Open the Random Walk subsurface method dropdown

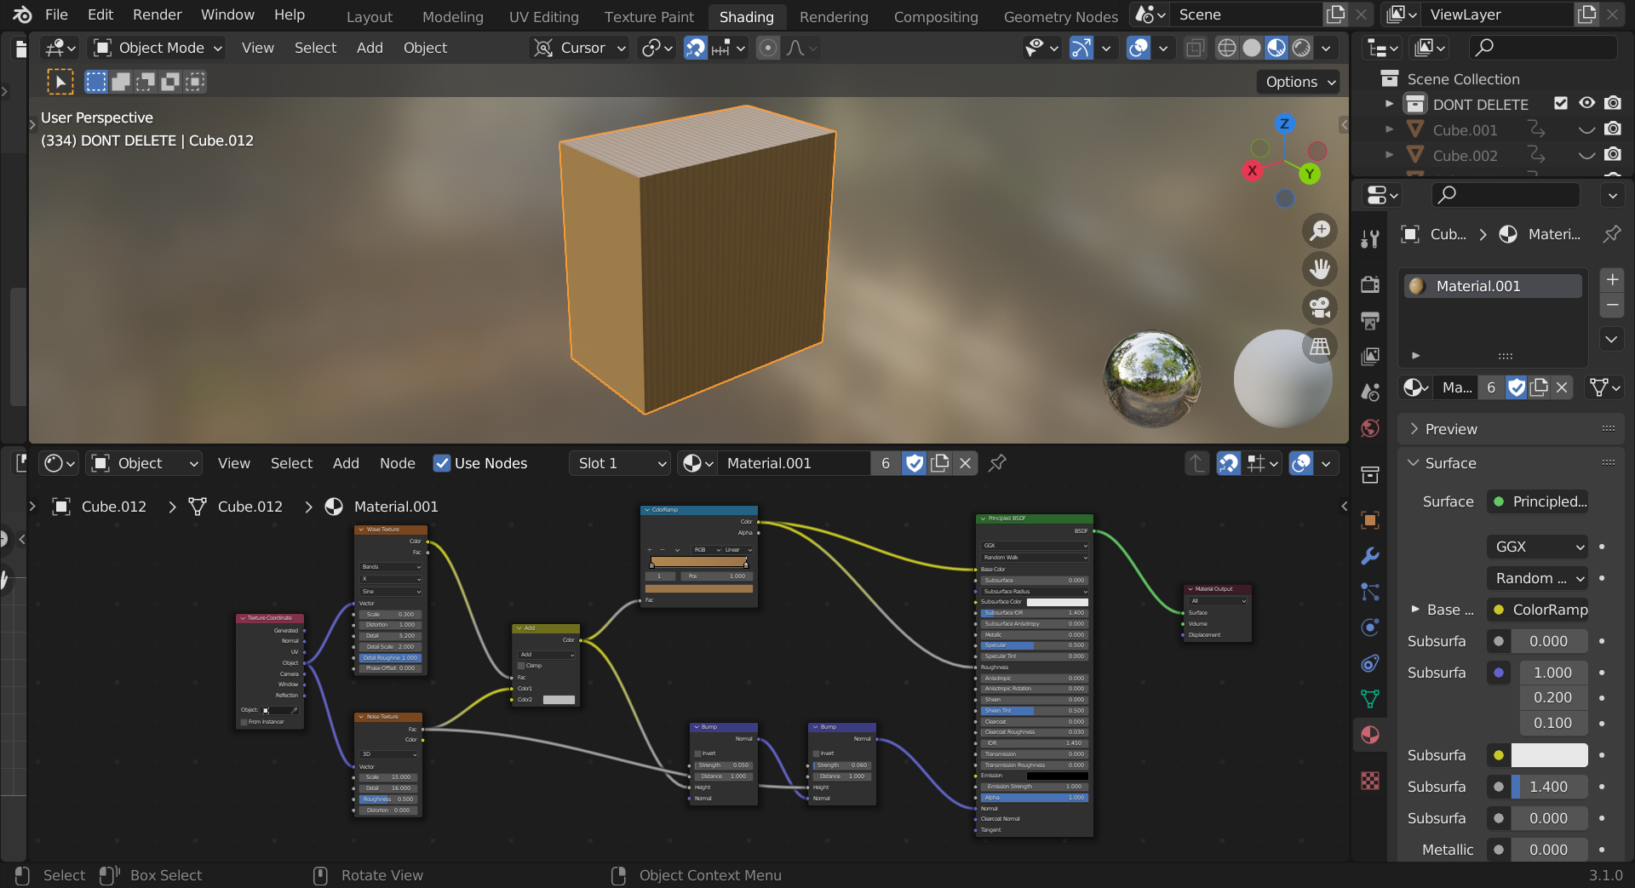[1538, 578]
